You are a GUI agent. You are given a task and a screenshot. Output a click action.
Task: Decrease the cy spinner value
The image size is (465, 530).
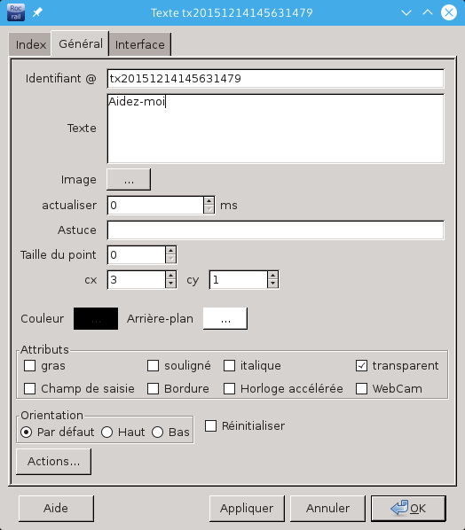[x=272, y=284]
